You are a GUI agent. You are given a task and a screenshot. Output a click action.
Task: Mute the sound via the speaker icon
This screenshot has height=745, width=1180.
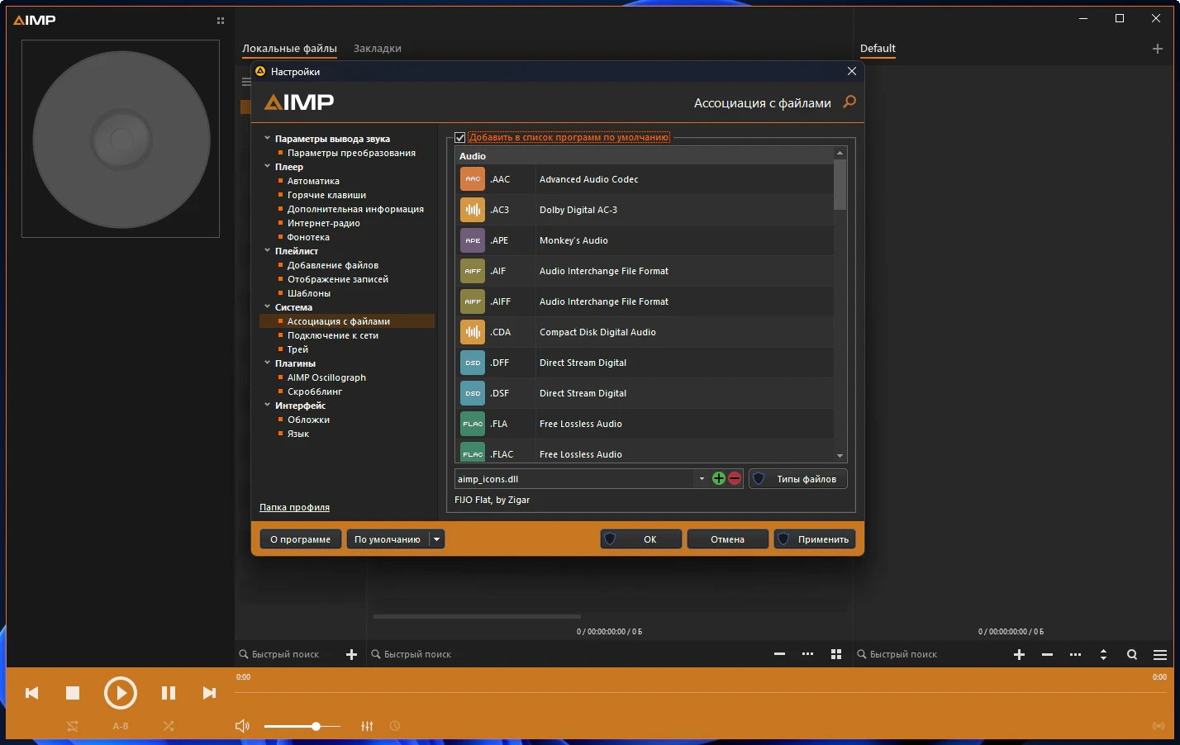[x=242, y=726]
